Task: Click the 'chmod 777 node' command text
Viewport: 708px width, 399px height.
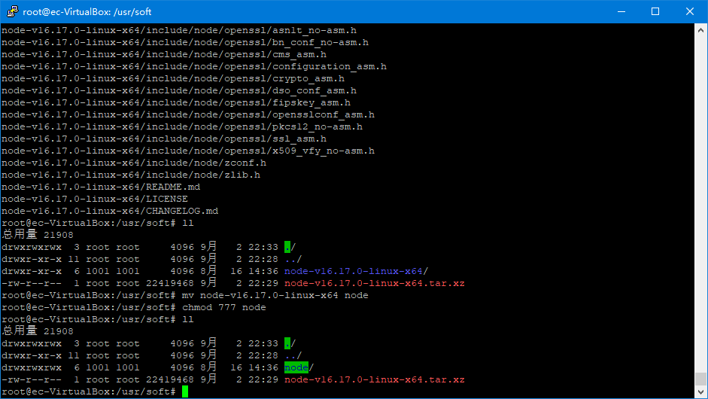Action: (x=224, y=307)
